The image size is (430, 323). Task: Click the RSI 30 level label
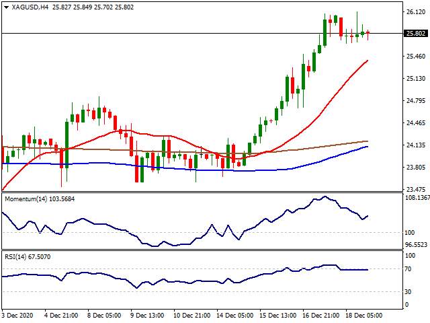(x=408, y=291)
